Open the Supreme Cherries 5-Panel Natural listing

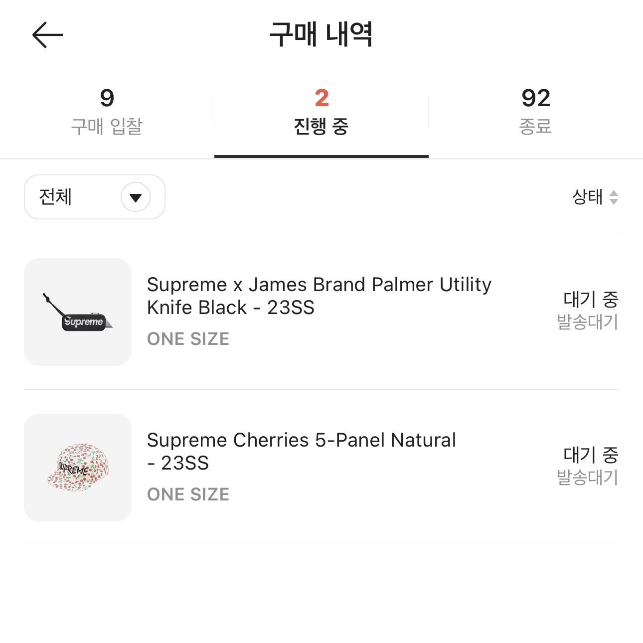(x=301, y=451)
